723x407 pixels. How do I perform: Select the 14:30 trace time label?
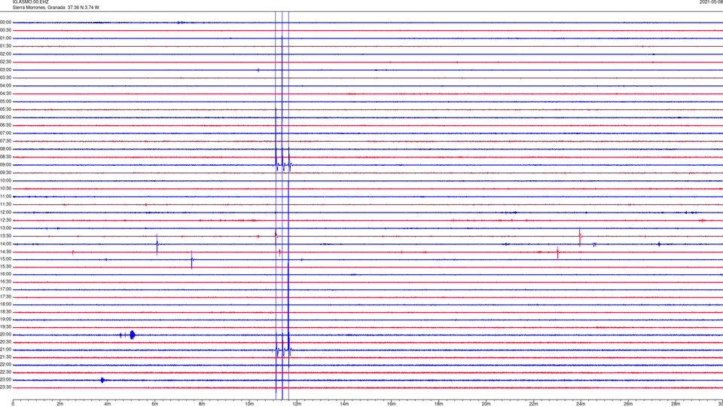5,252
